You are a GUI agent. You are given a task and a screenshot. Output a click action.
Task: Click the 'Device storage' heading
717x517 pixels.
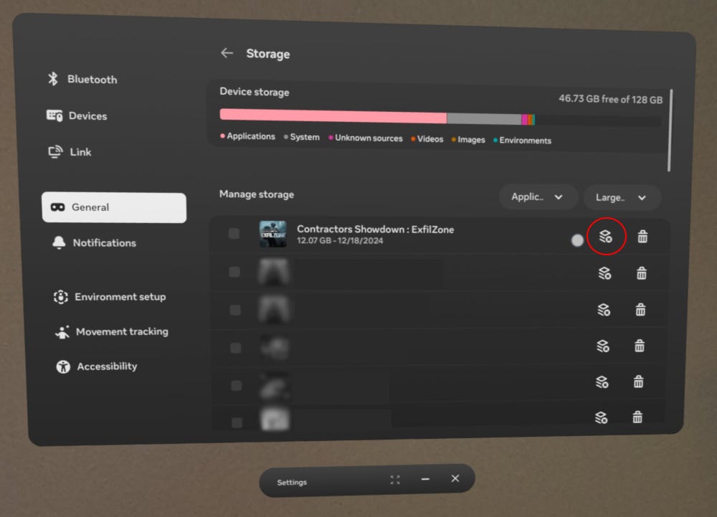pos(255,92)
